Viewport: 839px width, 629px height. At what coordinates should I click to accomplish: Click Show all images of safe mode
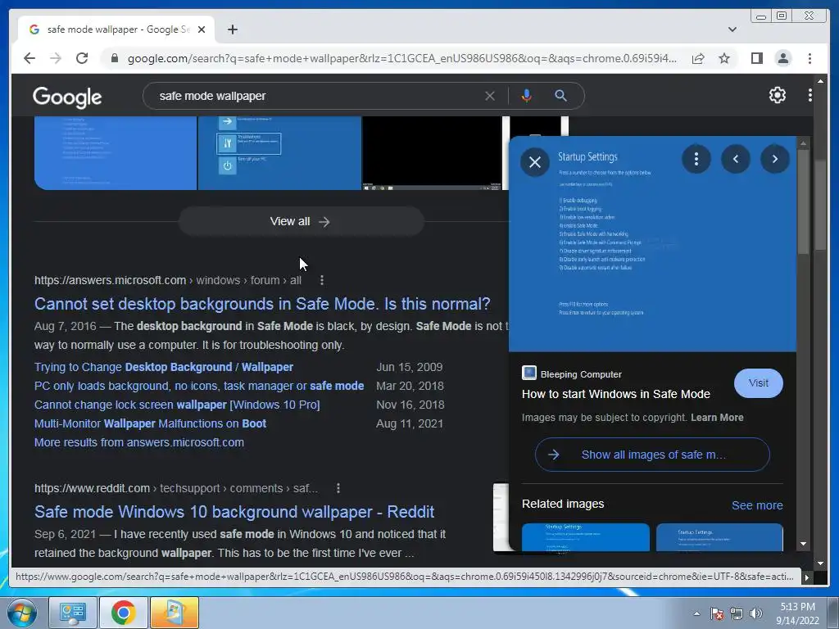pyautogui.click(x=652, y=455)
